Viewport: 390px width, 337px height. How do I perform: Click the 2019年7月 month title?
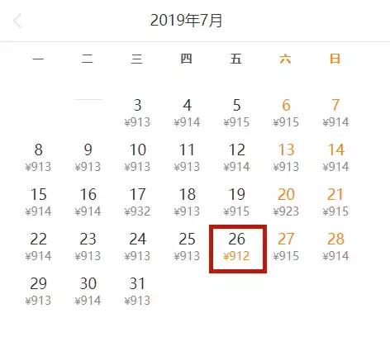tap(186, 21)
